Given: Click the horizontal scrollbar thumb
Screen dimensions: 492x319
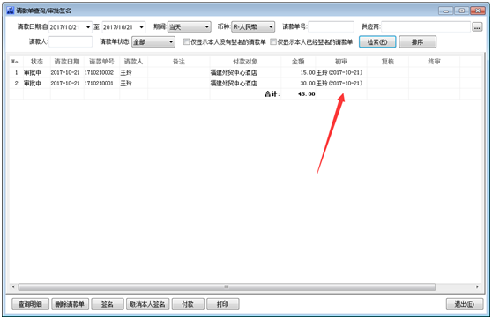Looking at the screenshot, I should tap(227, 286).
